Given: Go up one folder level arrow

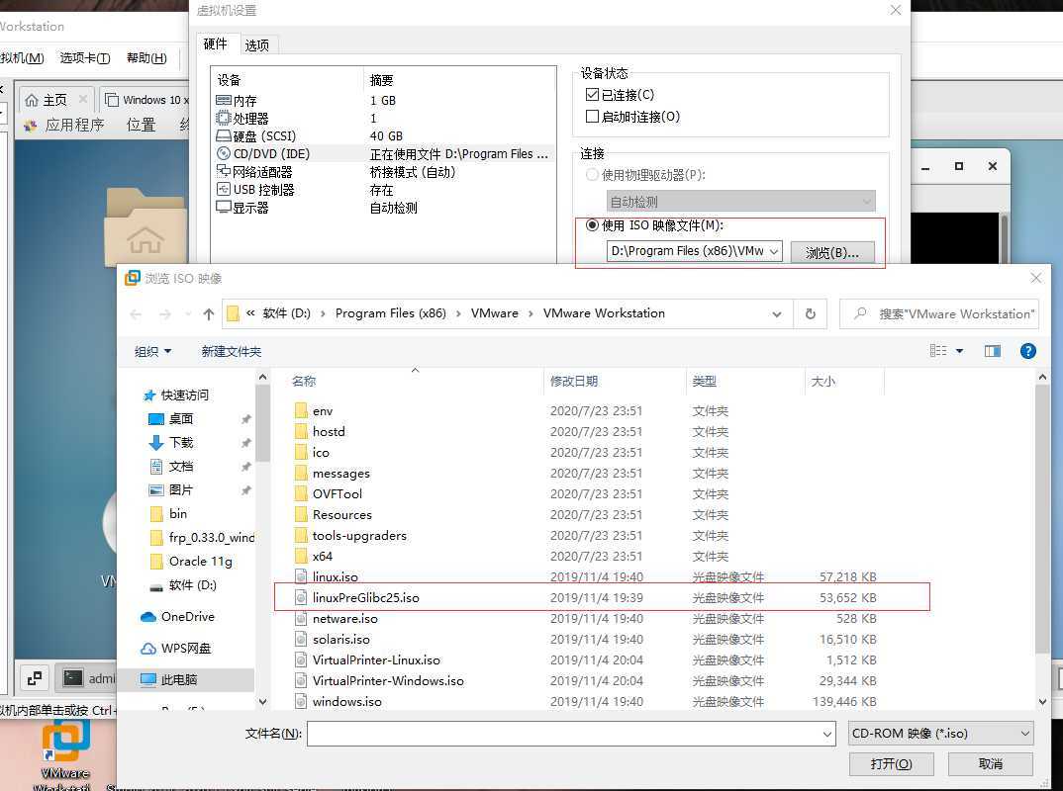Looking at the screenshot, I should pyautogui.click(x=208, y=314).
